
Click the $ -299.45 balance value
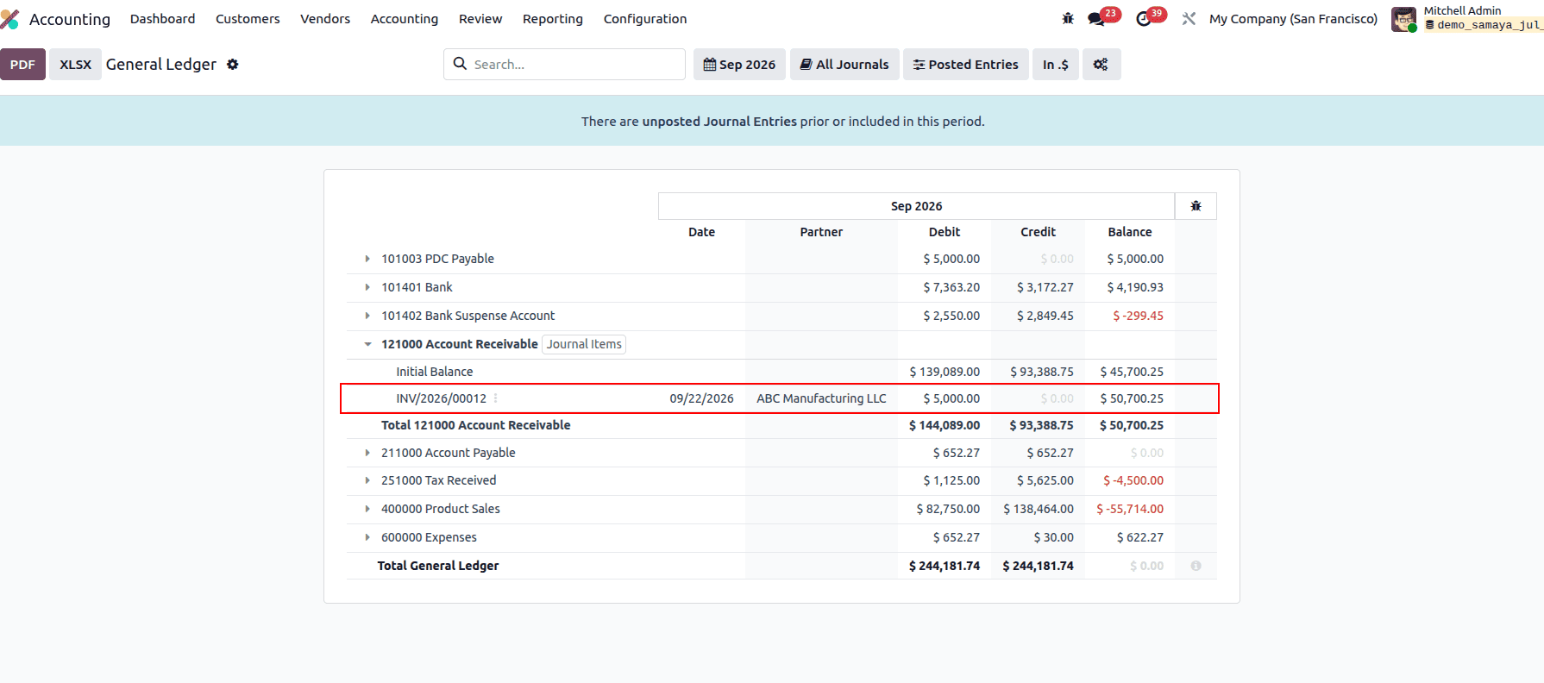1138,316
